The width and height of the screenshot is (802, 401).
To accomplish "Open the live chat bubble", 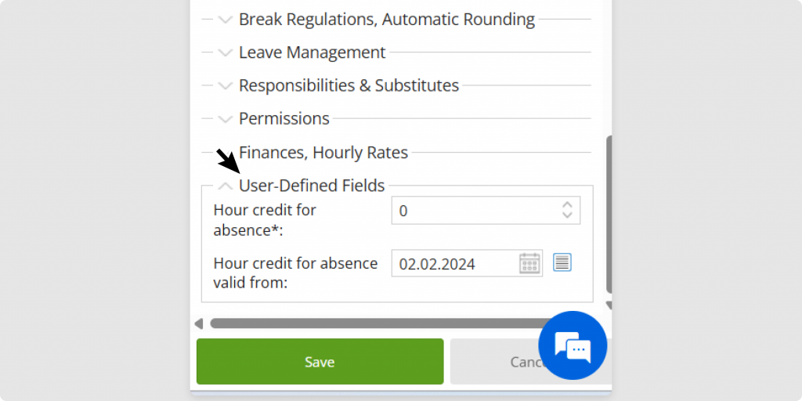I will pos(573,345).
